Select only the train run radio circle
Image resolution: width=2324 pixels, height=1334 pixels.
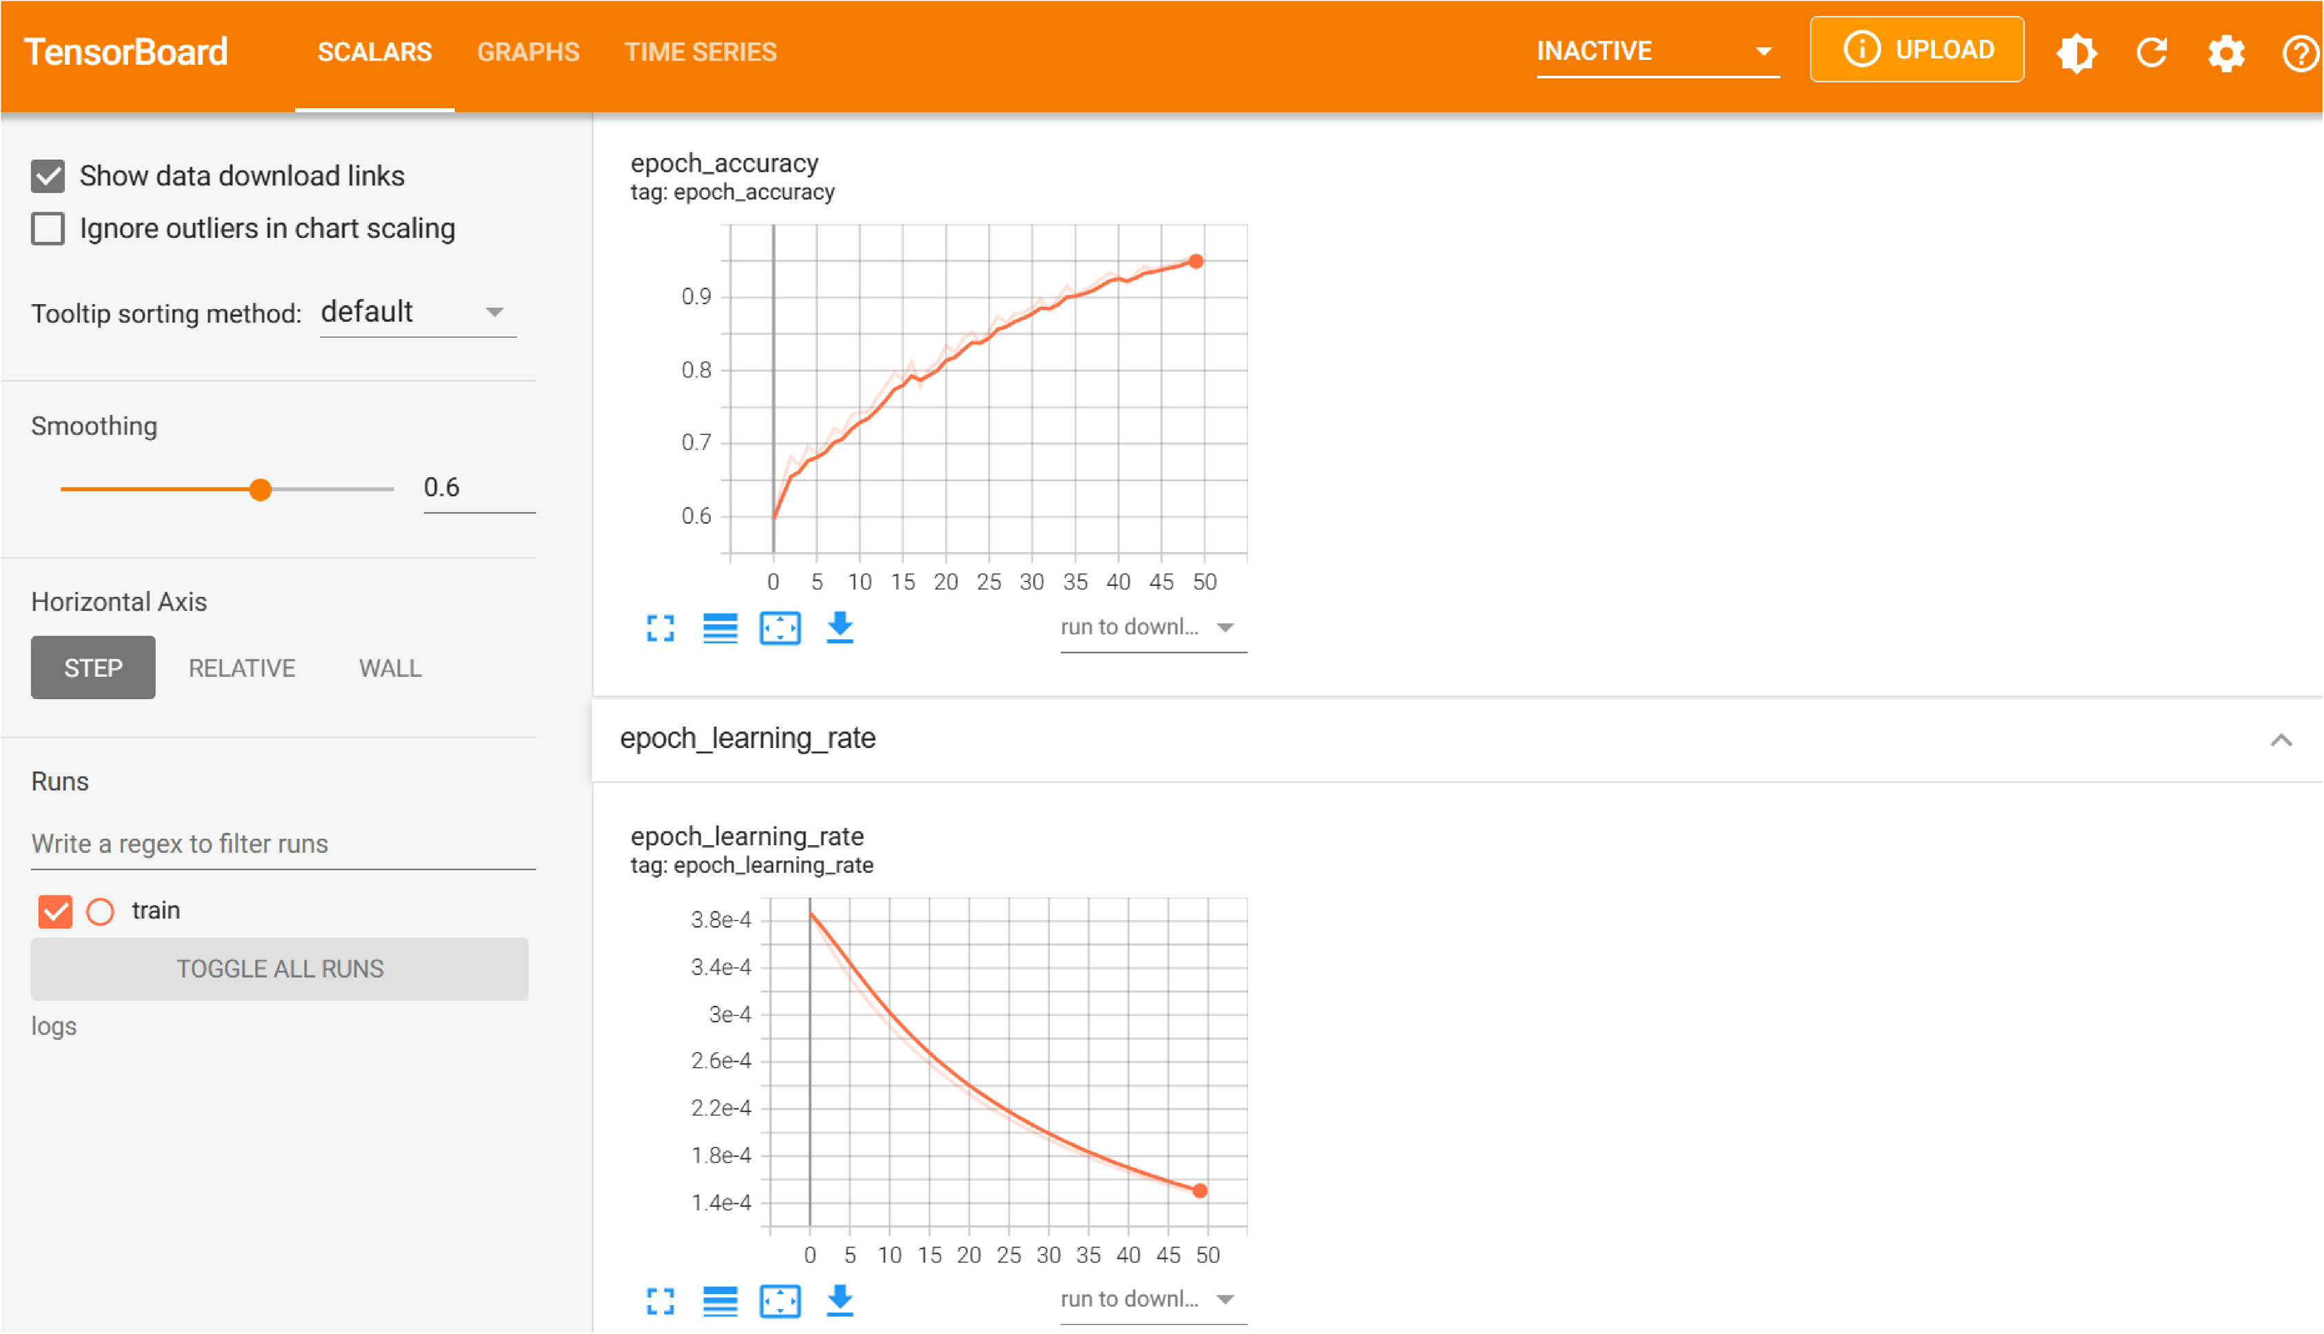(100, 911)
